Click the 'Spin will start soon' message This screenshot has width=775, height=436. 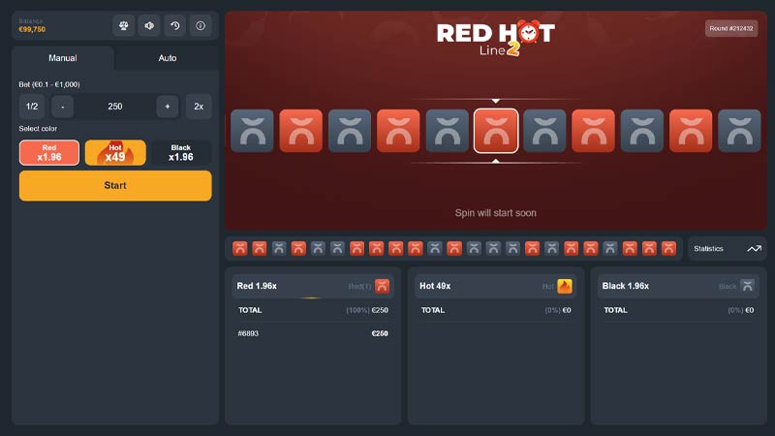[496, 213]
